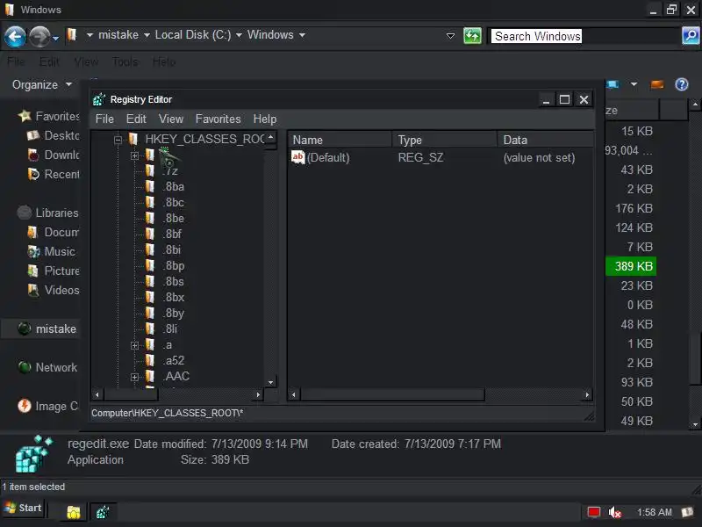Click right arrow of values pane horizontal scrollbar
This screenshot has height=527, width=702.
click(x=587, y=394)
